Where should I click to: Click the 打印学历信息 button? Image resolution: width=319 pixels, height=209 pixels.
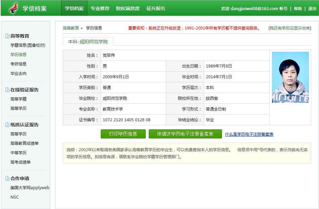[x=123, y=134]
